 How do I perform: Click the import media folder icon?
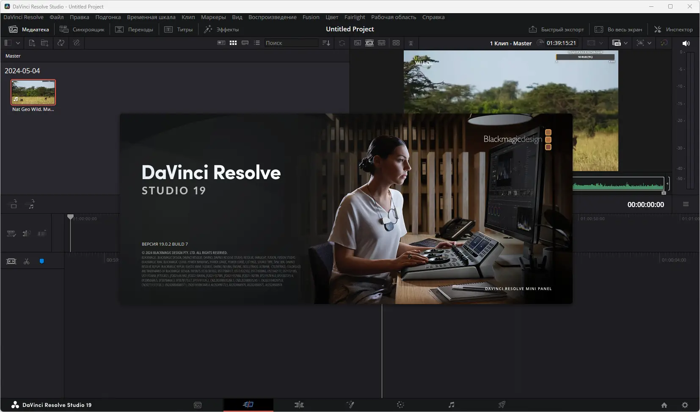[x=44, y=43]
